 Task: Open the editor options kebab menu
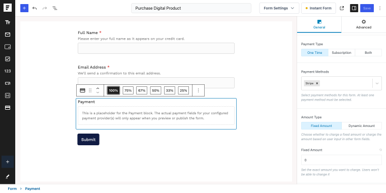point(380,8)
